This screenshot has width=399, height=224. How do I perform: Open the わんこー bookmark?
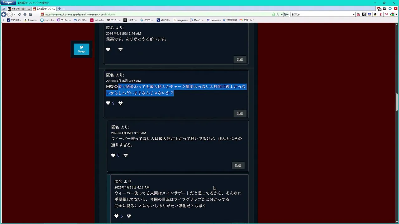197,20
